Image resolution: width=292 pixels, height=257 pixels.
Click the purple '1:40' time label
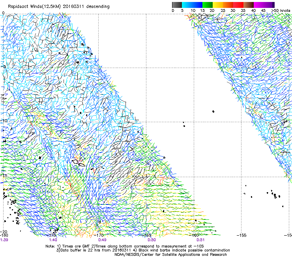pyautogui.click(x=53, y=240)
